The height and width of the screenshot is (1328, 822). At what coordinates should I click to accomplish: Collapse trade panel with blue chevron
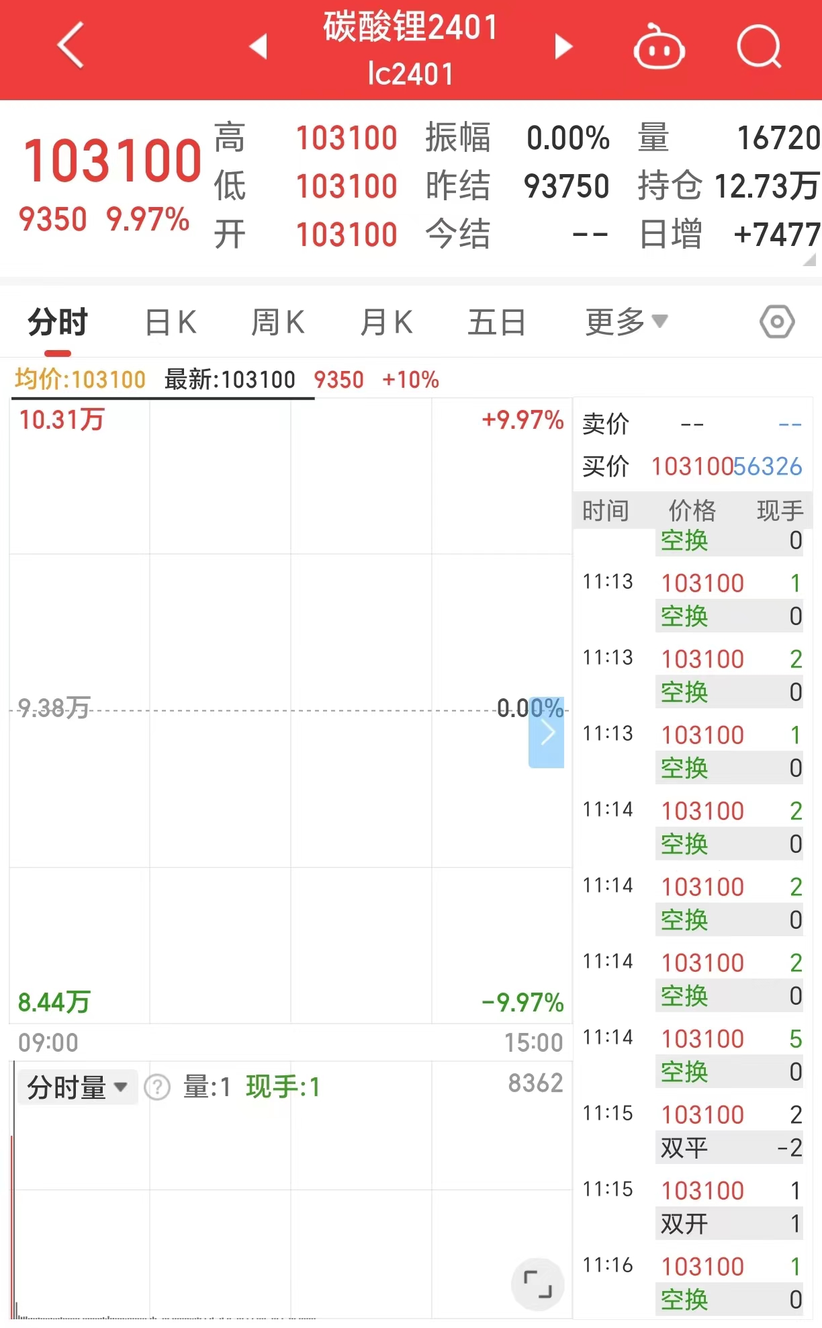point(547,733)
